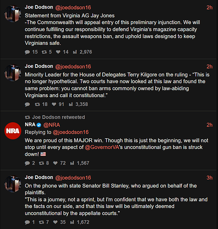Retweet the Terry Kilgore tweet with 18 retweets
The height and width of the screenshot is (229, 218).
click(x=37, y=104)
